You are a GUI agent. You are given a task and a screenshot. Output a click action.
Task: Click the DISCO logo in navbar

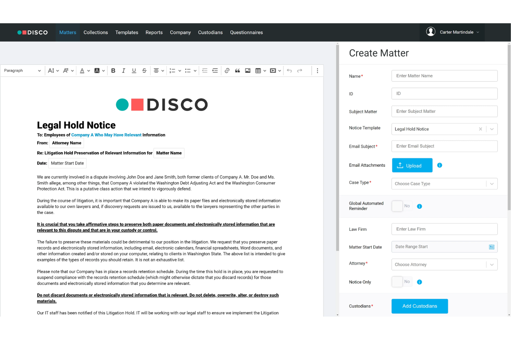(33, 32)
